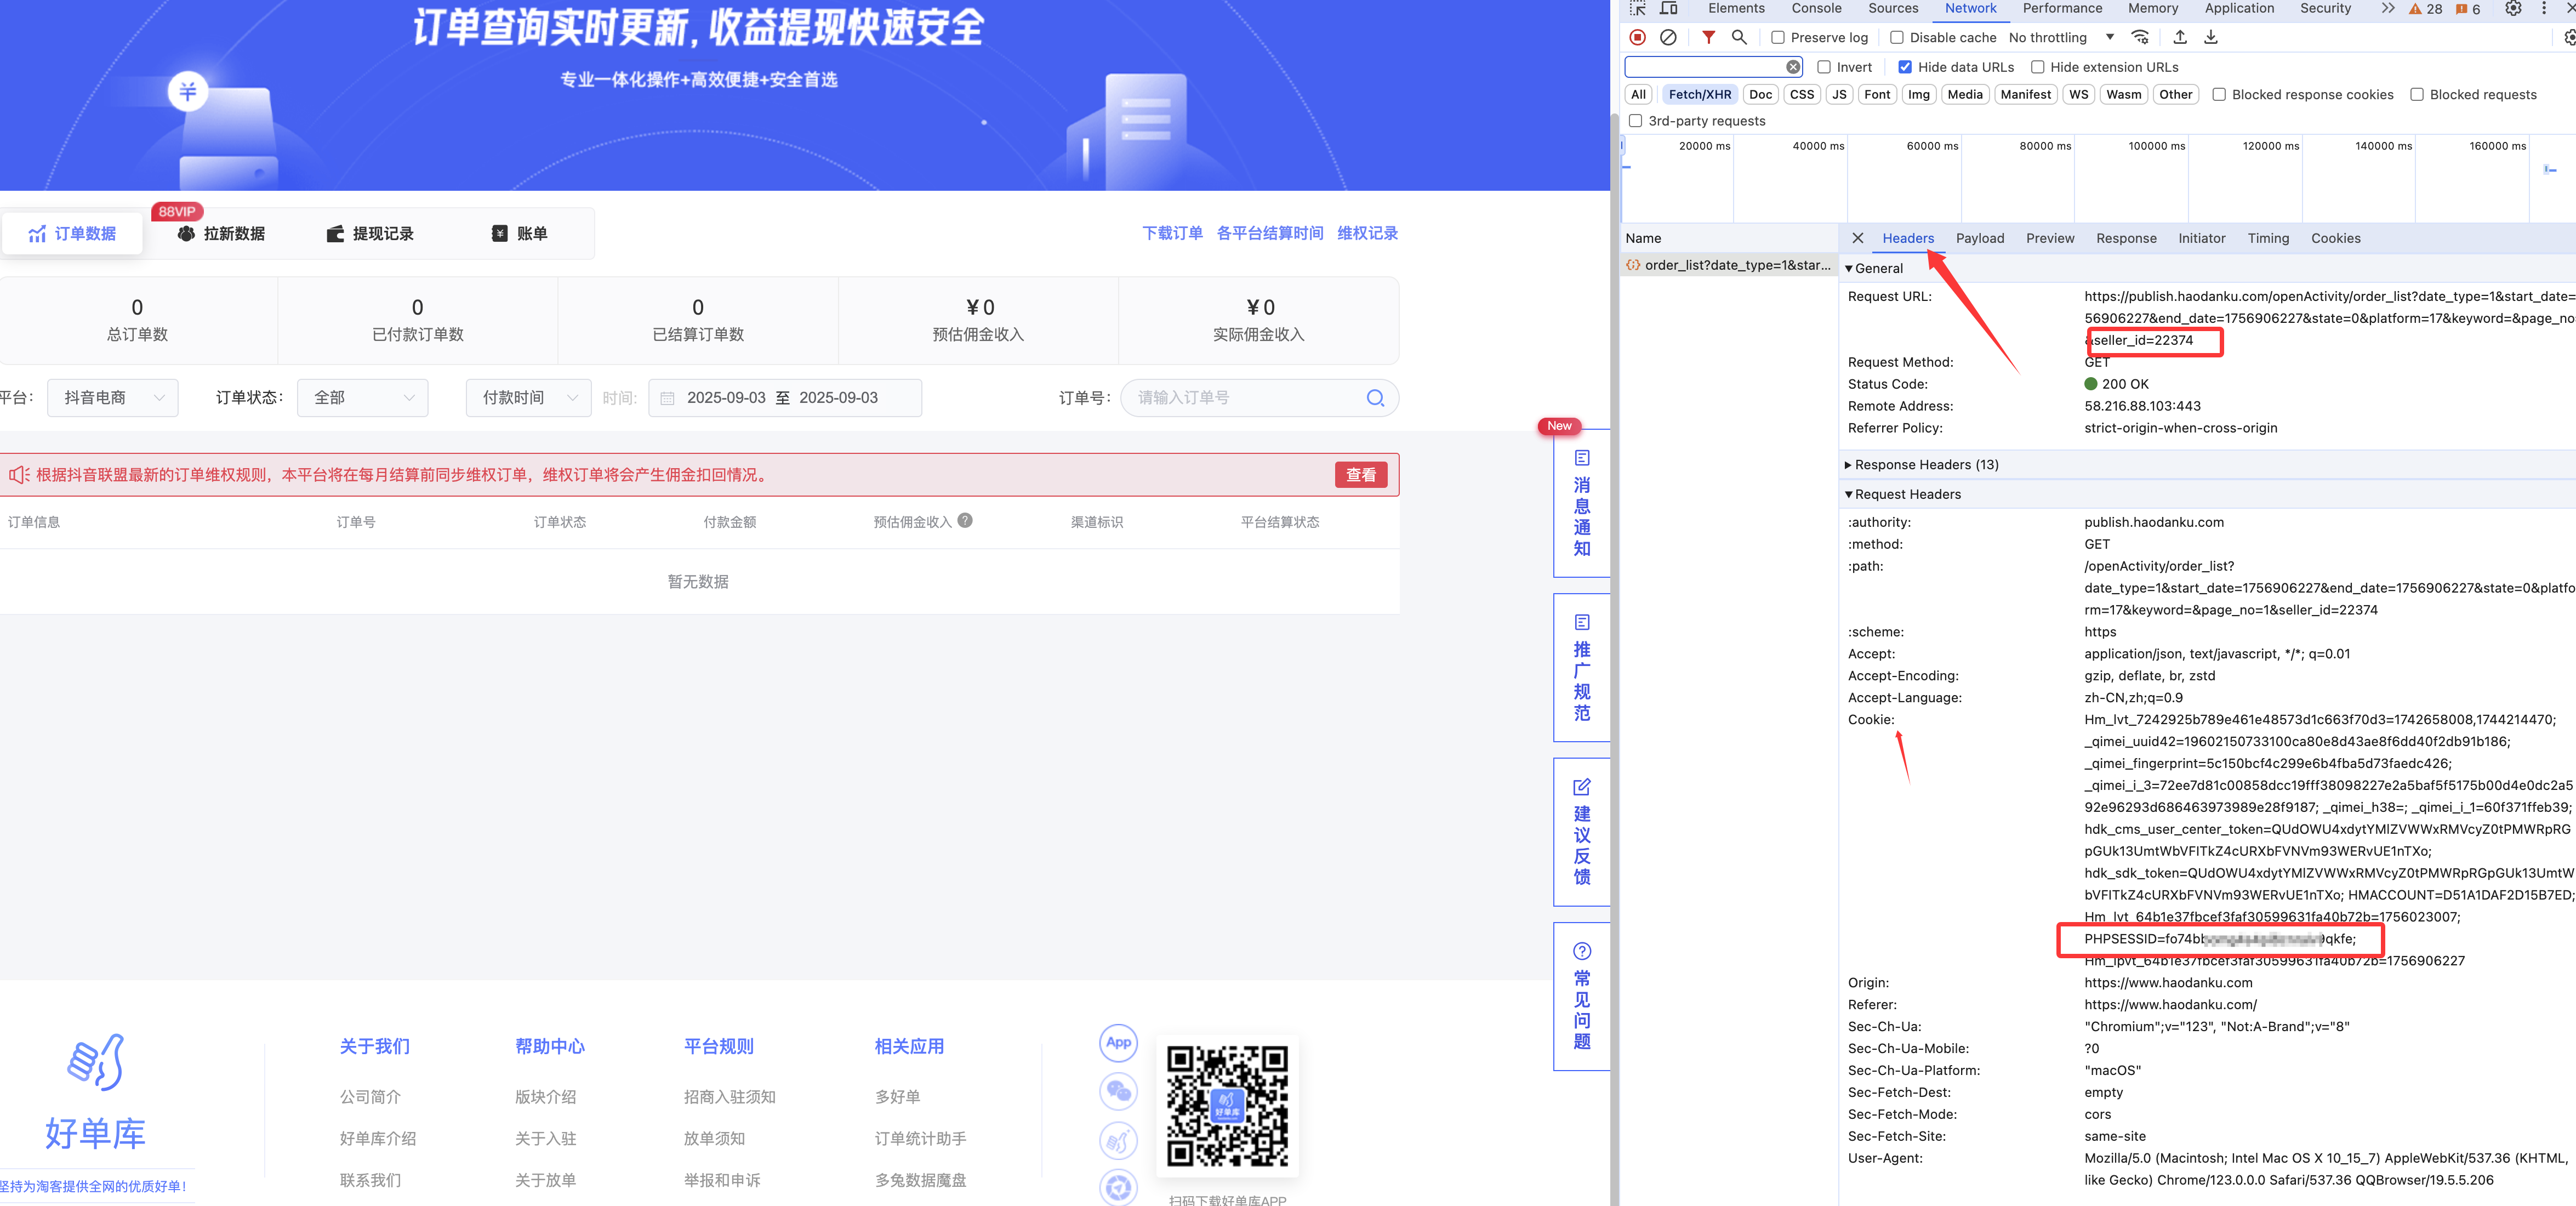Close the request details pane
The width and height of the screenshot is (2576, 1206).
[x=1857, y=238]
